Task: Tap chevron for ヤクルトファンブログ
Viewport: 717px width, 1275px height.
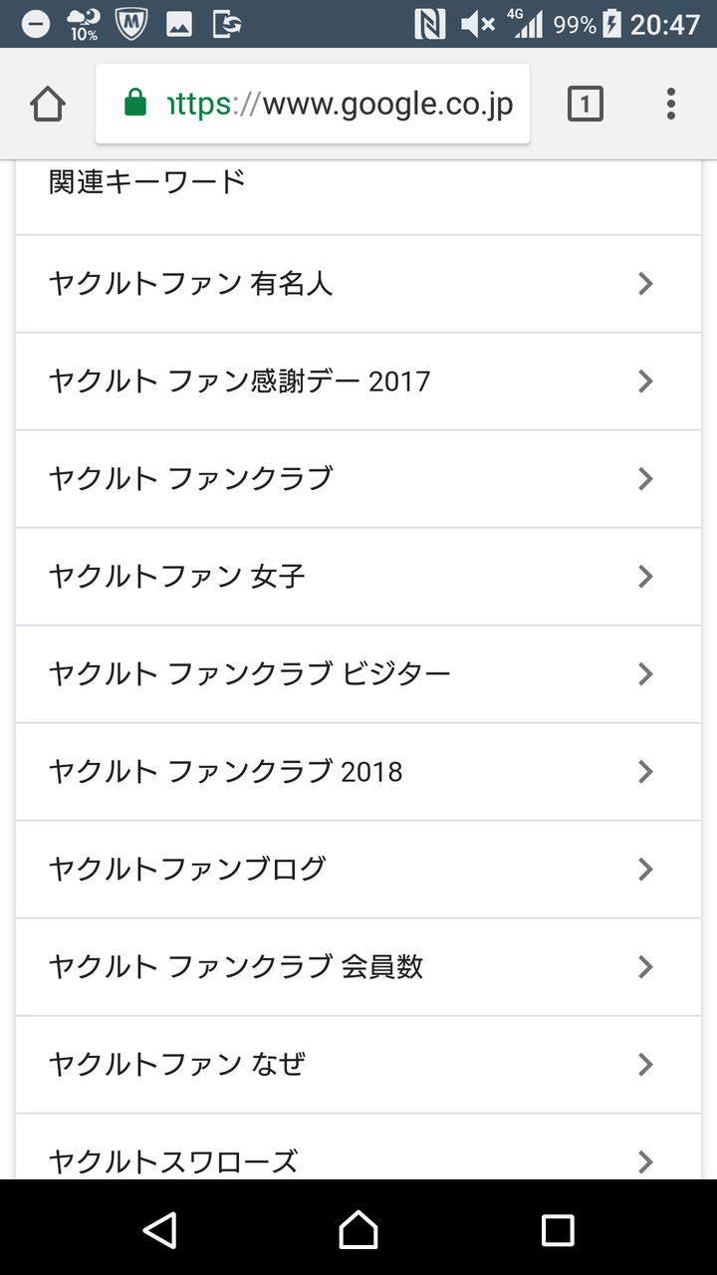Action: 645,870
